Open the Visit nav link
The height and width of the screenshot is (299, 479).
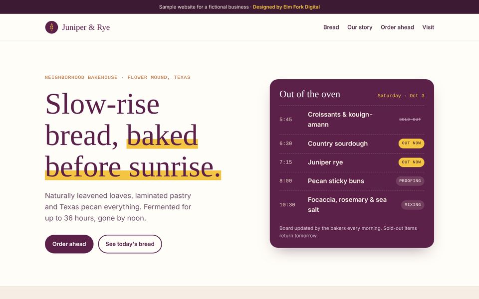(x=428, y=27)
